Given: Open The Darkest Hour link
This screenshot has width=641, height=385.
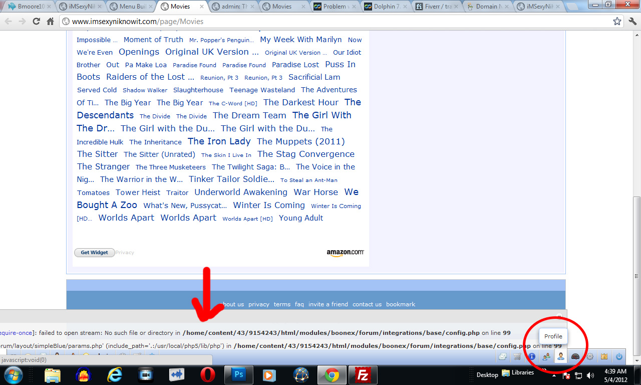Looking at the screenshot, I should tap(301, 102).
